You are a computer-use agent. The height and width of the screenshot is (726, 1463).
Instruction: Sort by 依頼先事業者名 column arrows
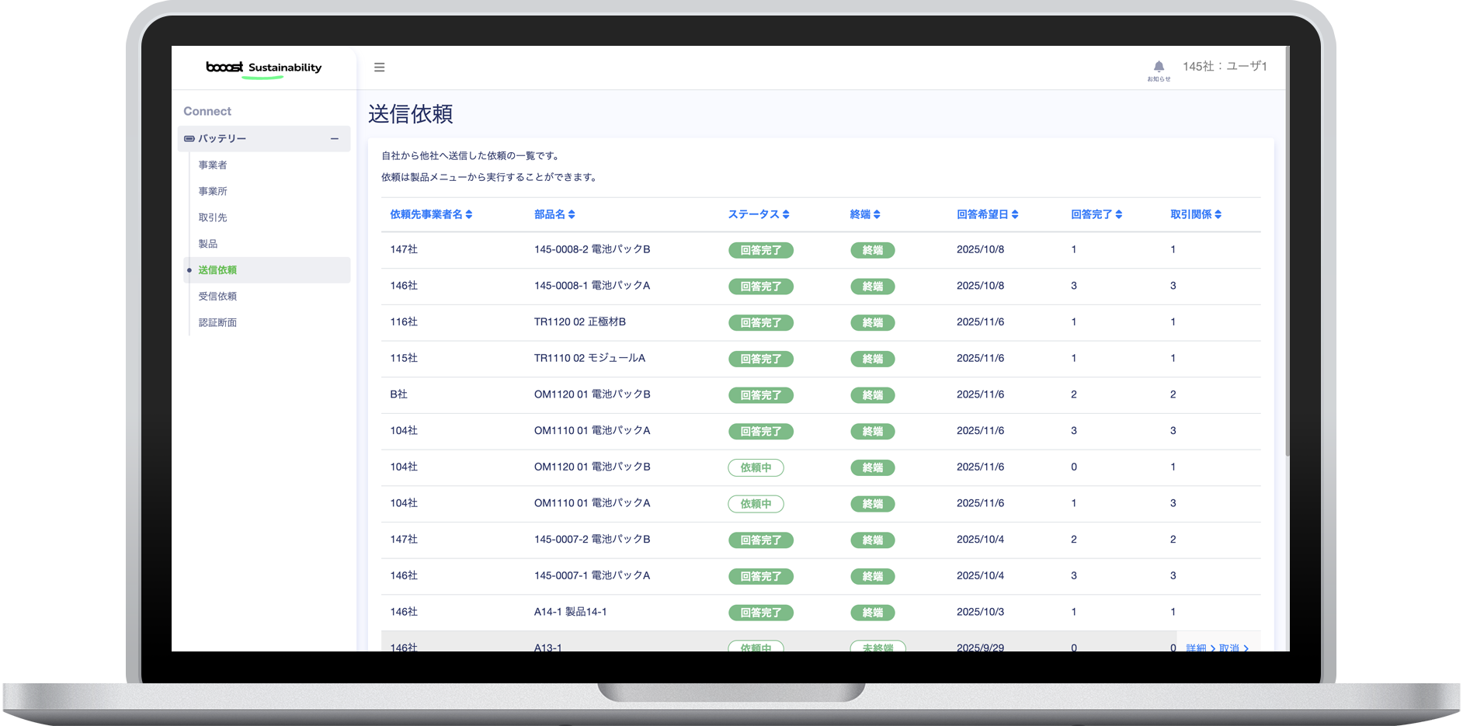469,214
